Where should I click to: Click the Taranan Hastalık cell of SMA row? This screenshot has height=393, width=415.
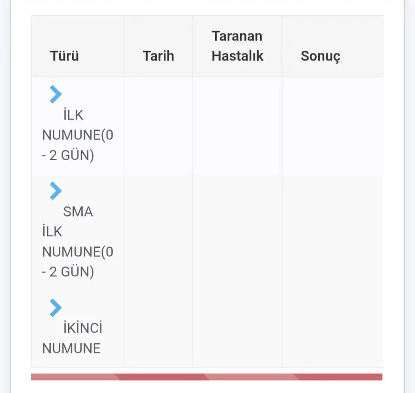(237, 233)
